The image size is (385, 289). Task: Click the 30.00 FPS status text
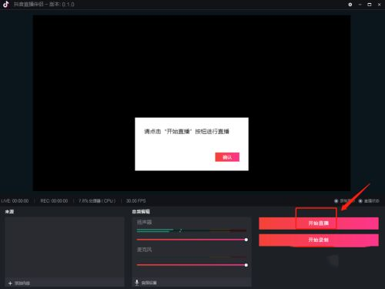pos(136,201)
